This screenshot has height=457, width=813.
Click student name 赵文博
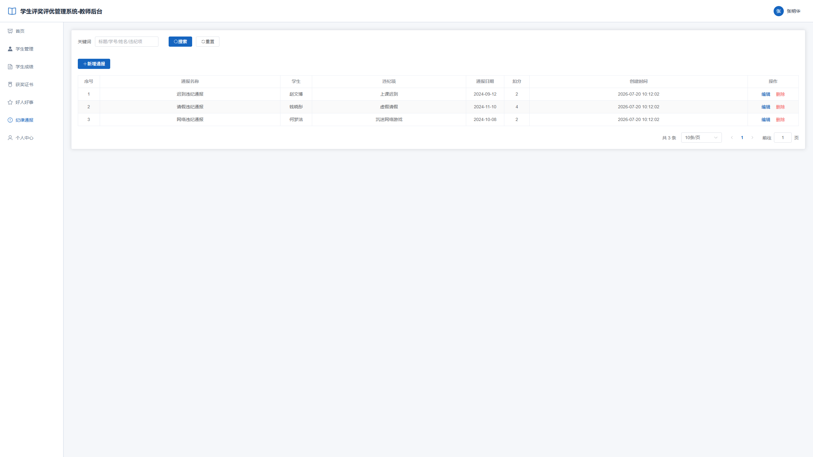pos(296,94)
